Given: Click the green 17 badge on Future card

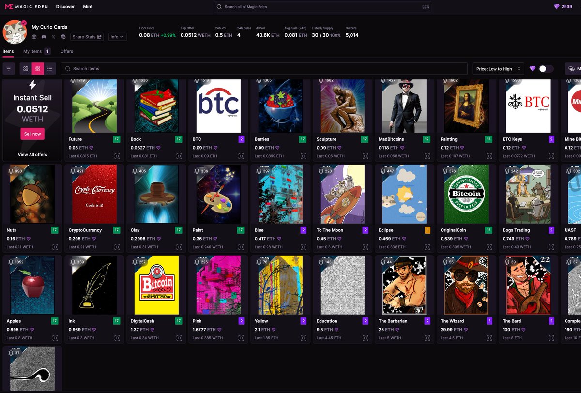Looking at the screenshot, I should pos(117,139).
